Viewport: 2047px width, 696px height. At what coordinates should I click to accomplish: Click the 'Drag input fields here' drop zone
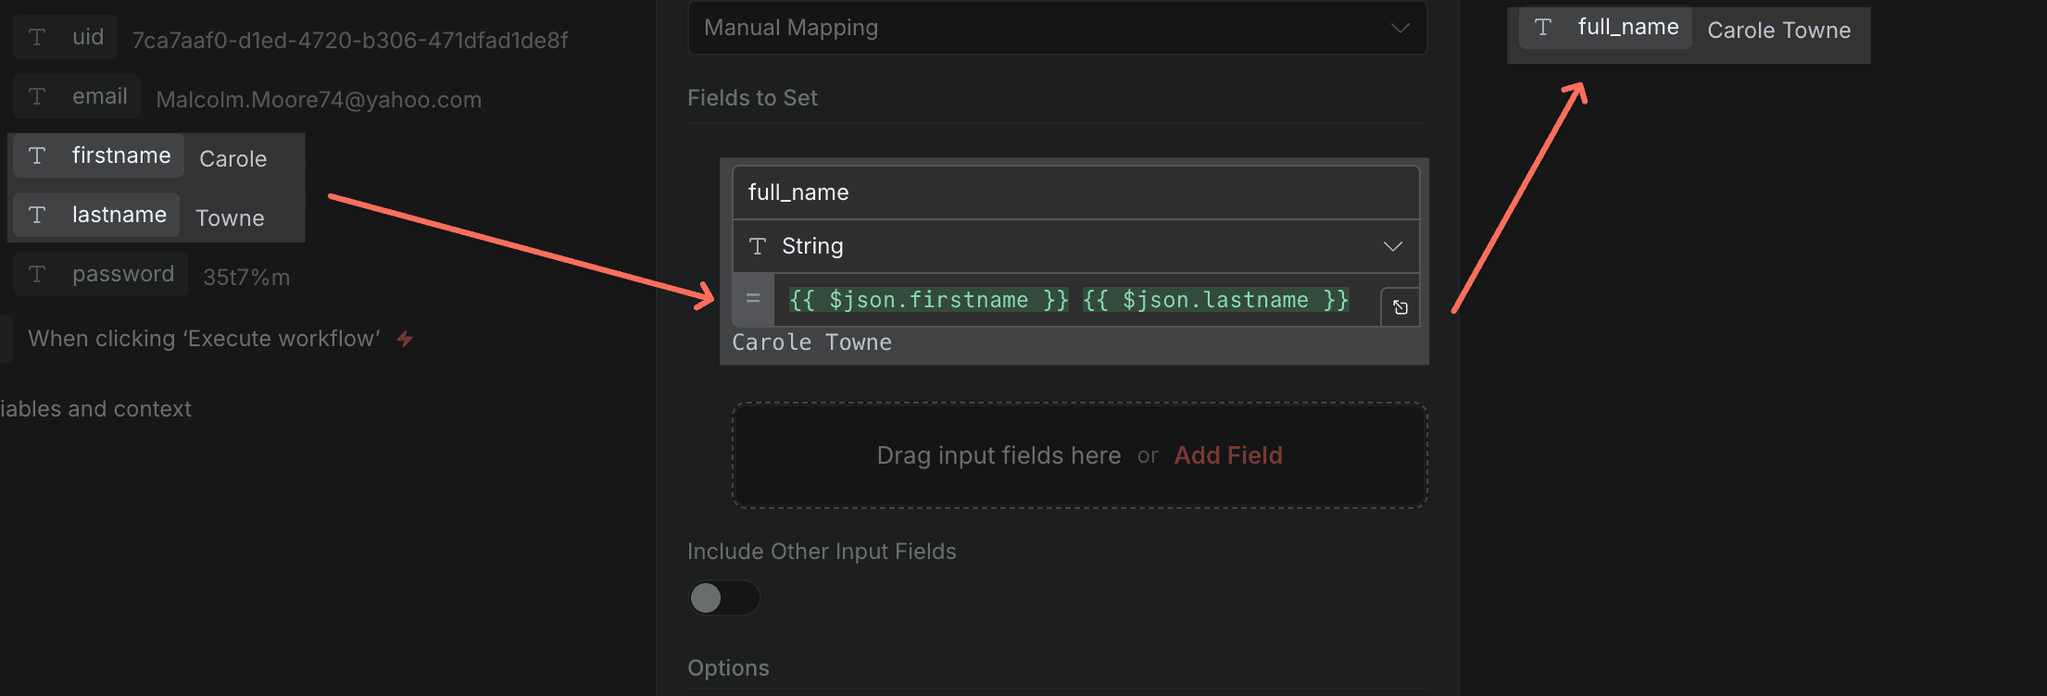click(998, 455)
